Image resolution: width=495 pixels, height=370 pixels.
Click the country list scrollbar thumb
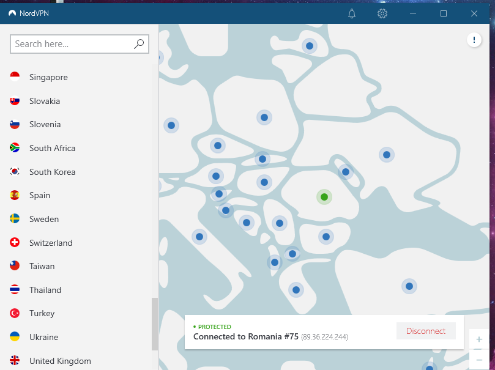point(155,324)
